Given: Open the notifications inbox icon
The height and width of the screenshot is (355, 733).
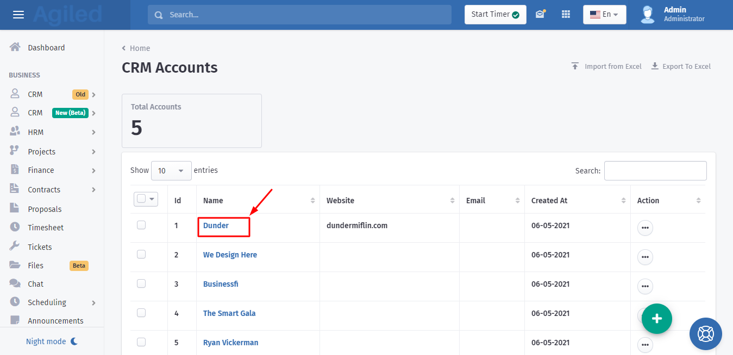Looking at the screenshot, I should tap(540, 15).
